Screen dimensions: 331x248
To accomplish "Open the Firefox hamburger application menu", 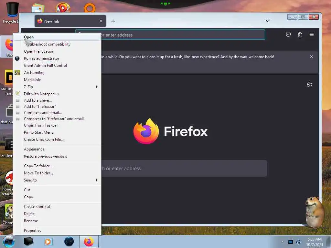I will coord(312,35).
